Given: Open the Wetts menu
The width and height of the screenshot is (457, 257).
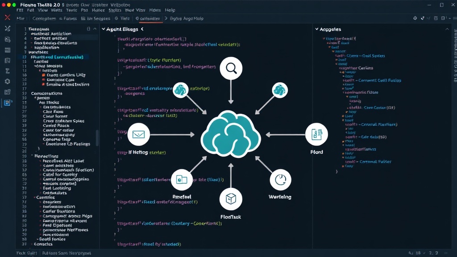Looking at the screenshot, I should [57, 10].
